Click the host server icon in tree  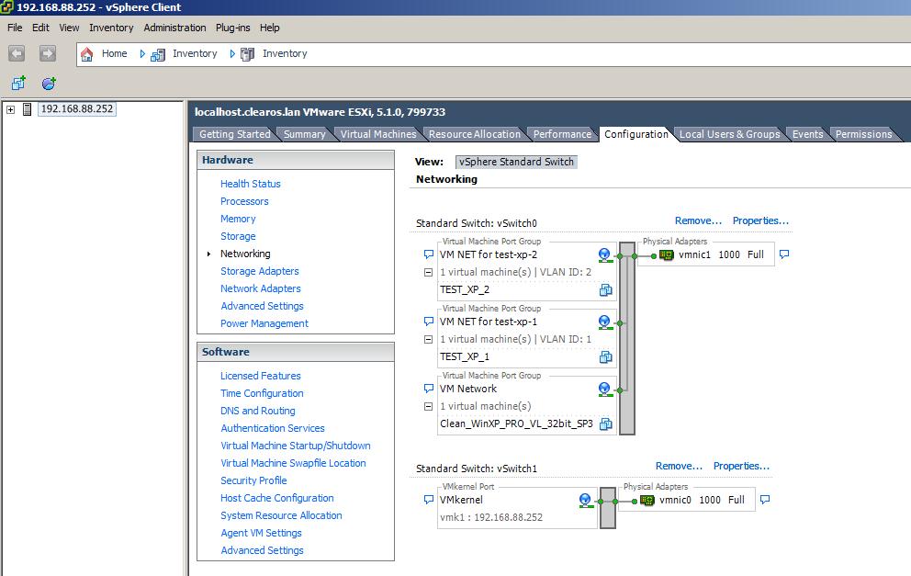(27, 108)
